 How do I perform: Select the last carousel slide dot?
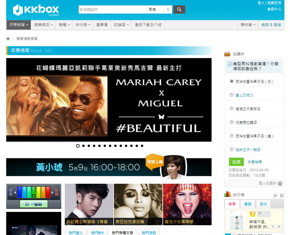coord(142,146)
